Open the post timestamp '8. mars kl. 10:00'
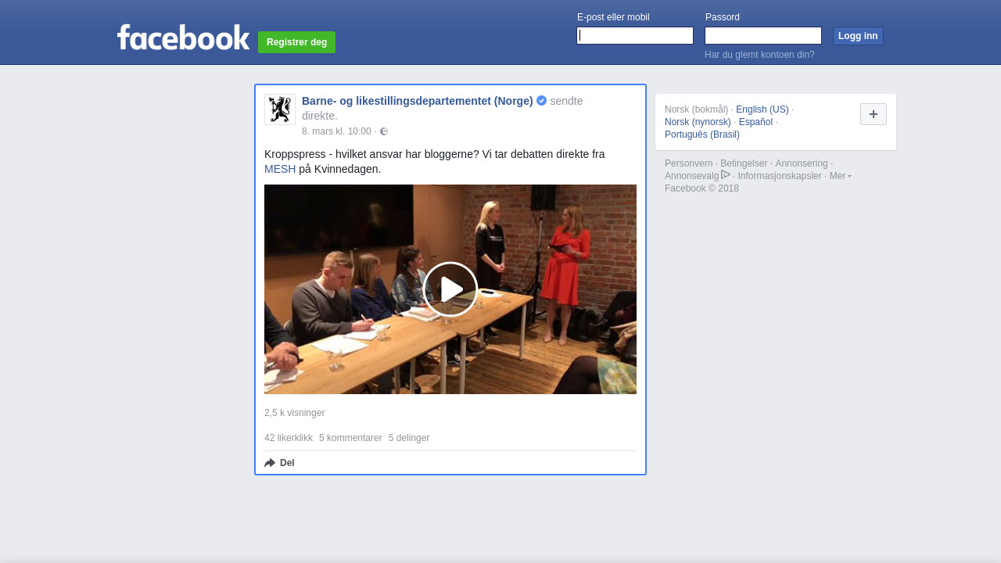The image size is (1001, 563). [336, 131]
